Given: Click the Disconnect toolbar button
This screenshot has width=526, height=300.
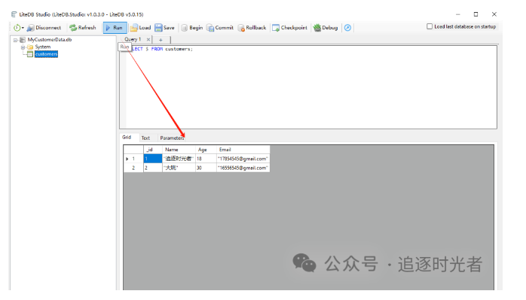Looking at the screenshot, I should pos(44,28).
